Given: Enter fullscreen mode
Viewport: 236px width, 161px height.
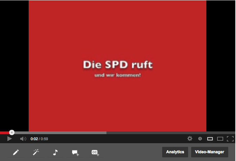Looking at the screenshot, I should 230,139.
